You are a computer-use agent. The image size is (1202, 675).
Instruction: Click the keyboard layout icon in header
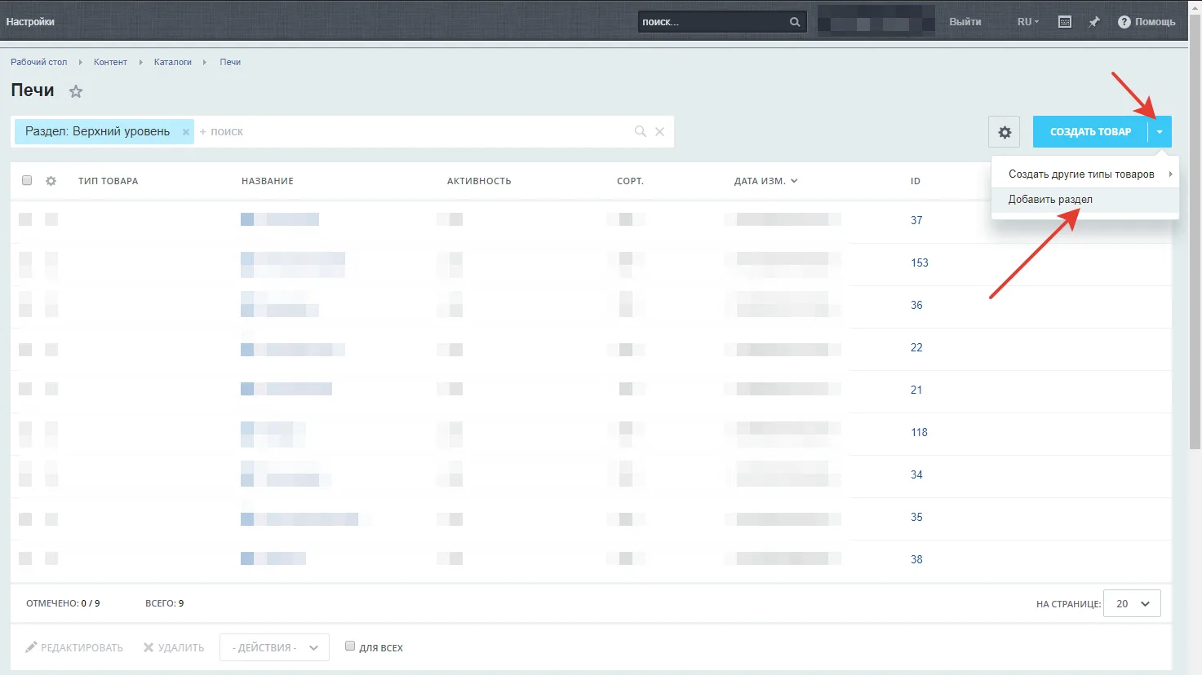1065,22
